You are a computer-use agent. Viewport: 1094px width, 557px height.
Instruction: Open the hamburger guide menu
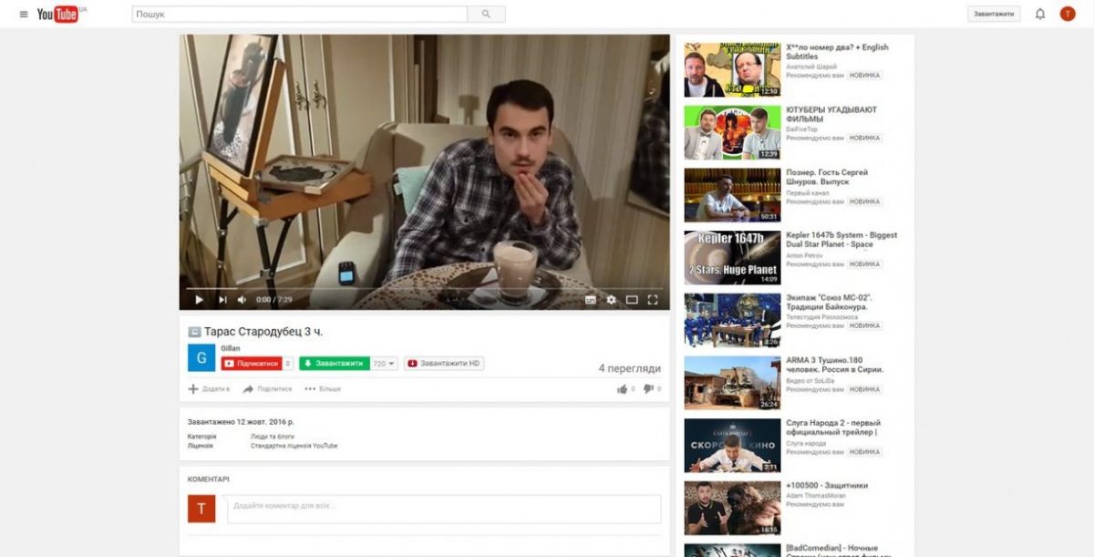coord(24,15)
